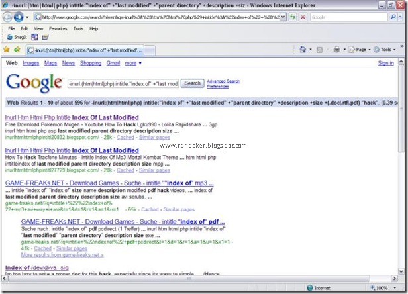
Task: Expand the Home button dropdown arrow
Action: tap(311, 50)
